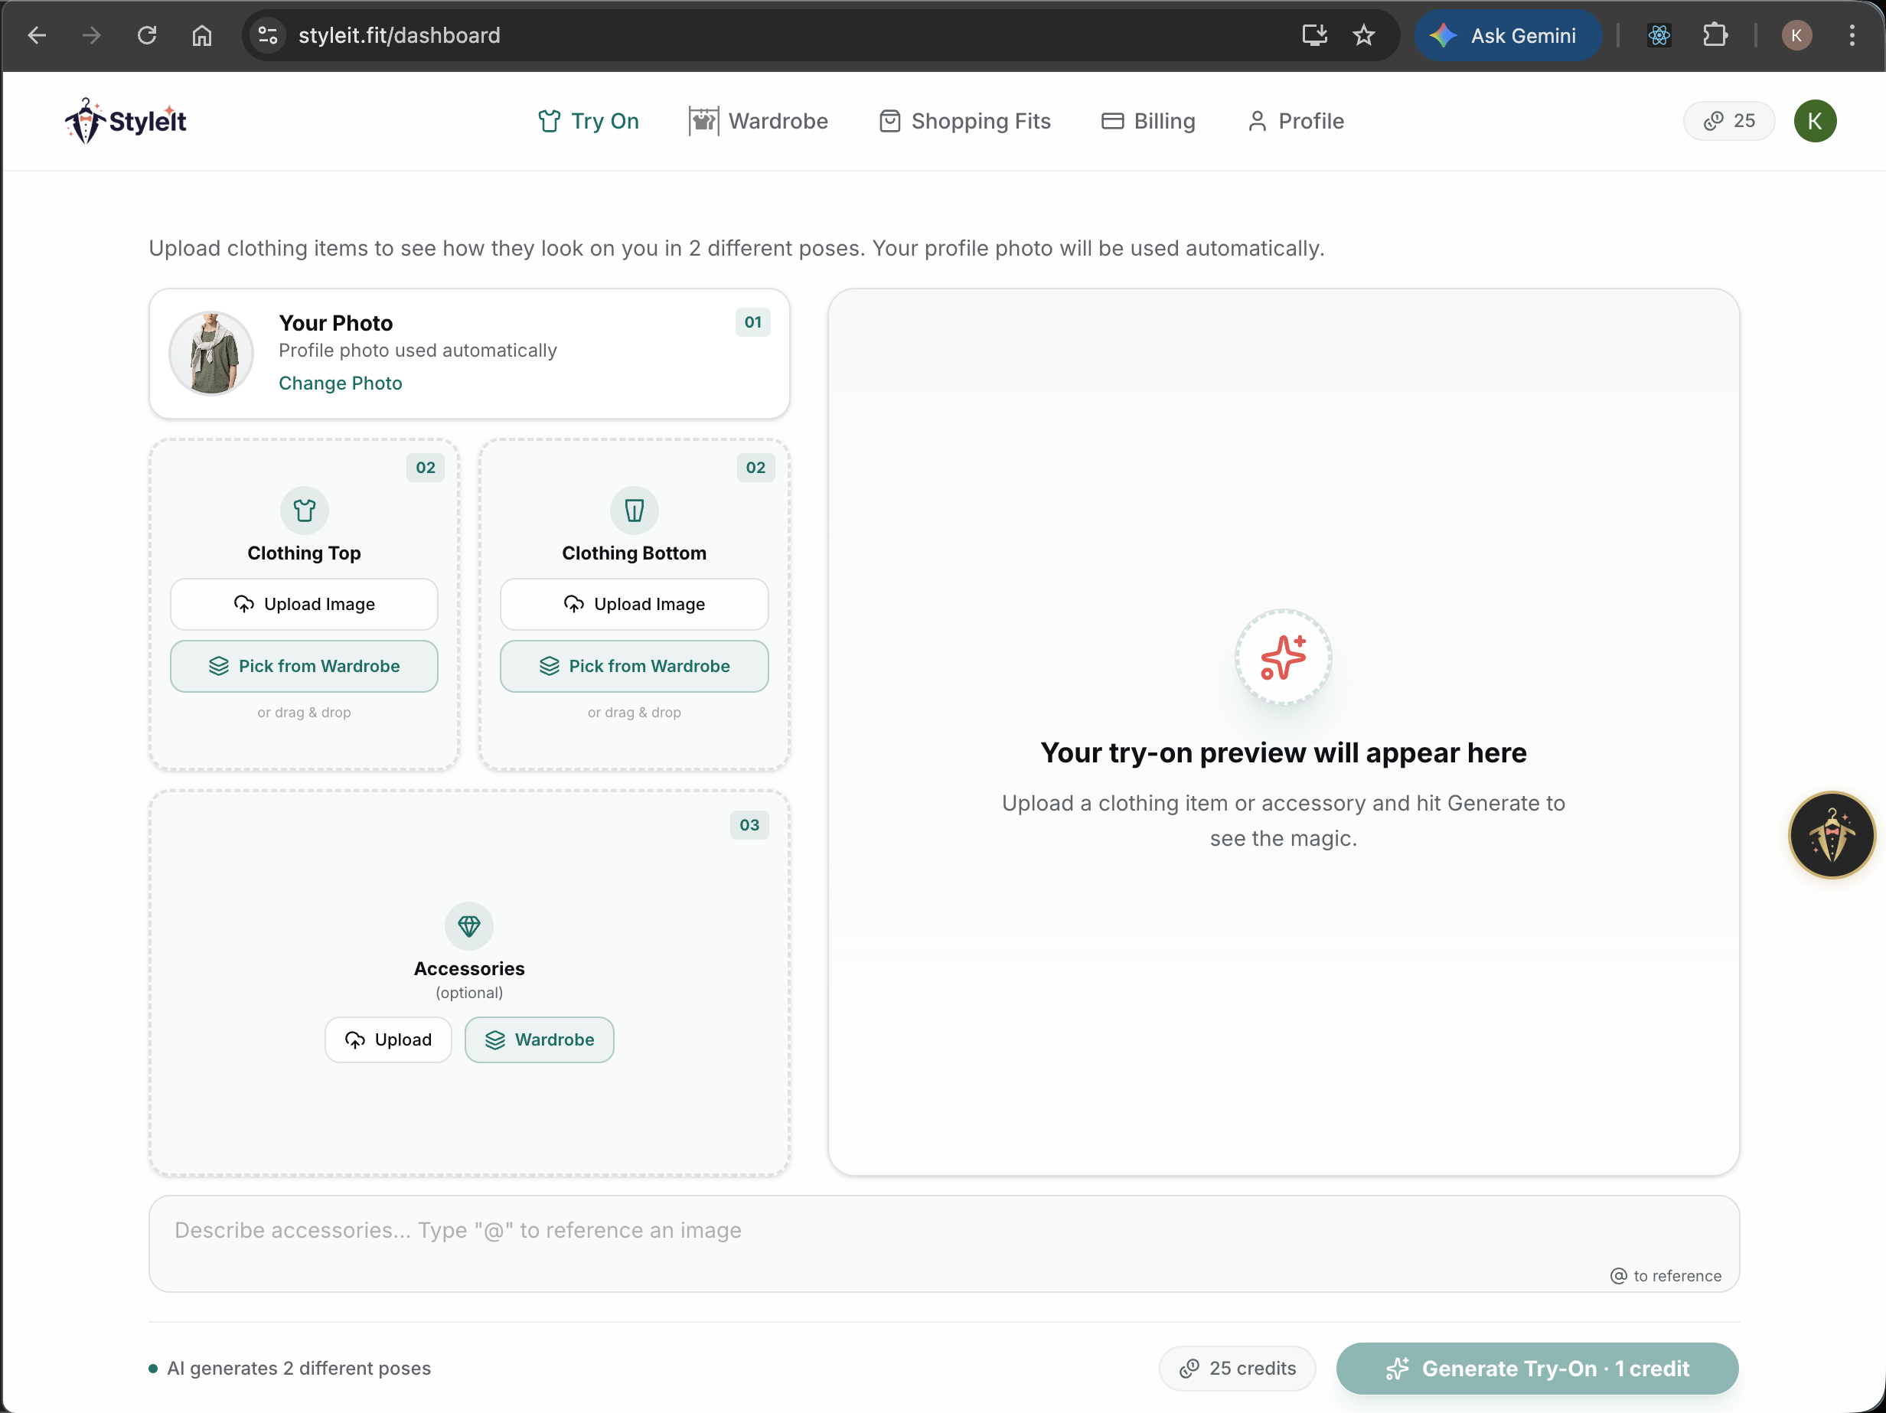Click the Clothing Top shirt icon
Image resolution: width=1886 pixels, height=1413 pixels.
point(305,510)
